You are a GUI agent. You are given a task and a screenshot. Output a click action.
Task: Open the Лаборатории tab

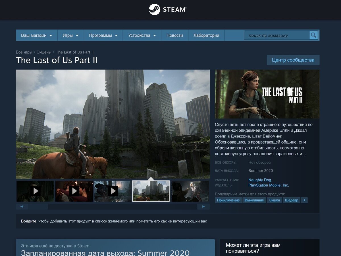[x=206, y=35]
